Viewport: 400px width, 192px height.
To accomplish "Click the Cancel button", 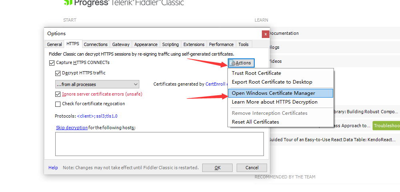I will pos(252,168).
